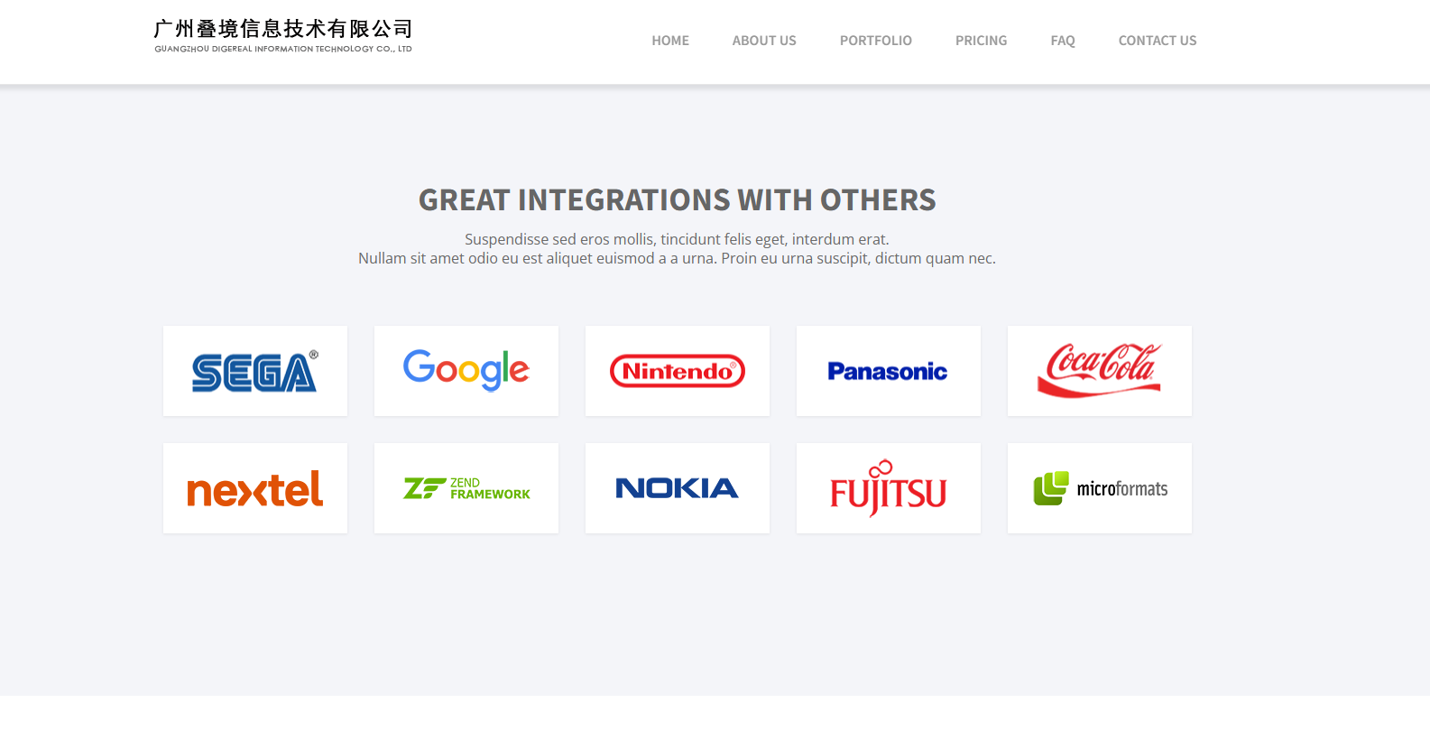
Task: Click the Contact Us nav link
Action: point(1157,41)
